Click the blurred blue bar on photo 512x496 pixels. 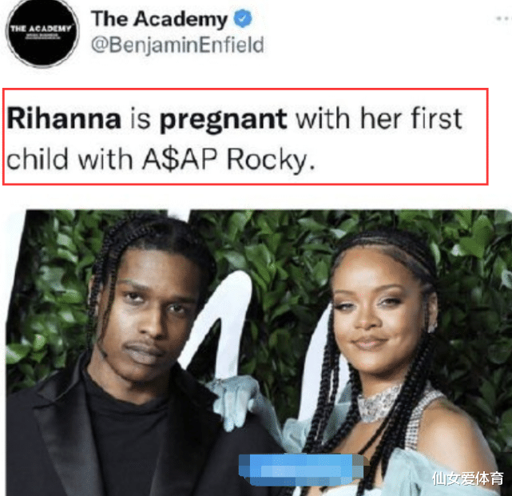pos(301,469)
